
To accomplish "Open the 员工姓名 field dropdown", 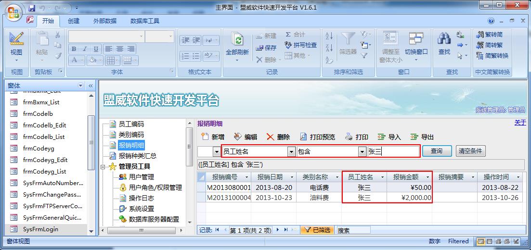I will (291, 151).
